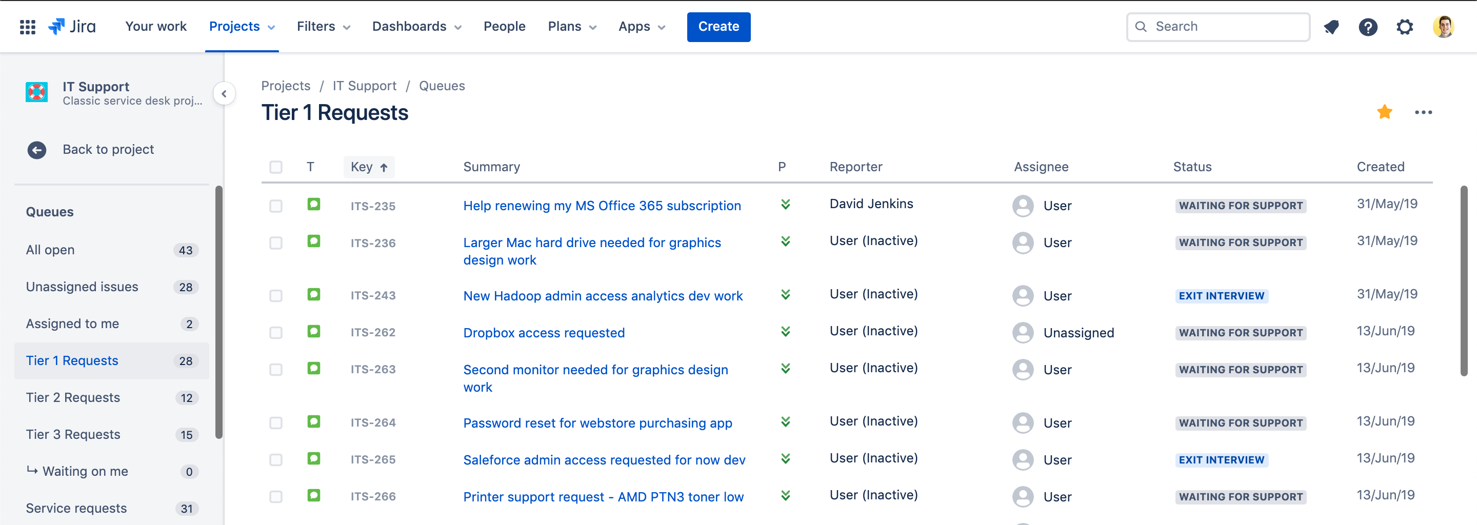The height and width of the screenshot is (525, 1477).
Task: Open the notifications icon
Action: [x=1331, y=27]
